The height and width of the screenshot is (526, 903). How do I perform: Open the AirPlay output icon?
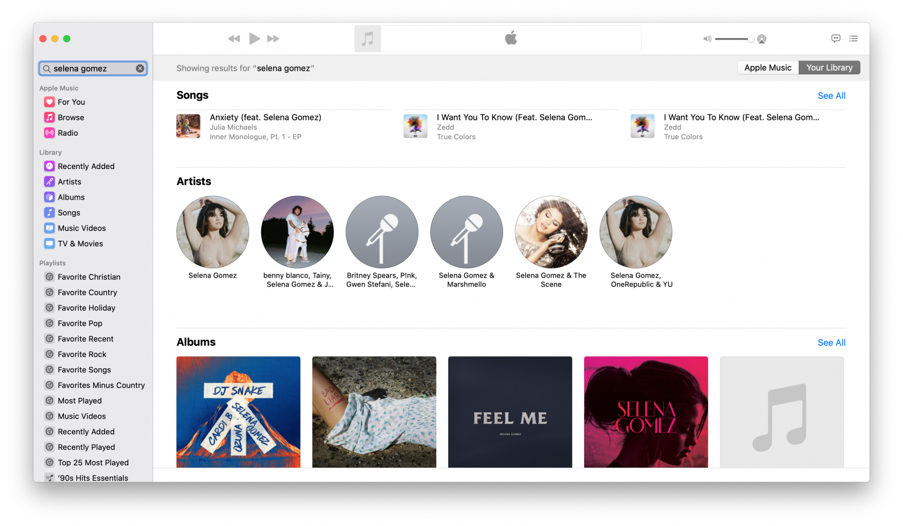762,39
